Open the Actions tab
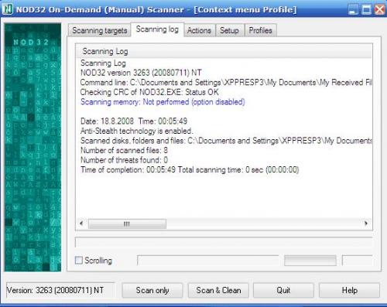Image resolution: width=387 pixels, height=307 pixels. (199, 30)
